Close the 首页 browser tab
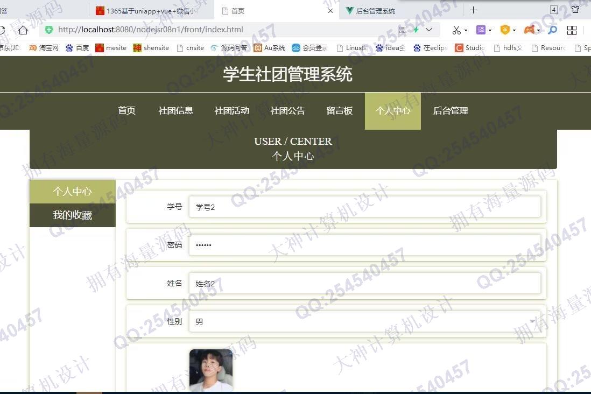This screenshot has width=591, height=394. pos(330,11)
